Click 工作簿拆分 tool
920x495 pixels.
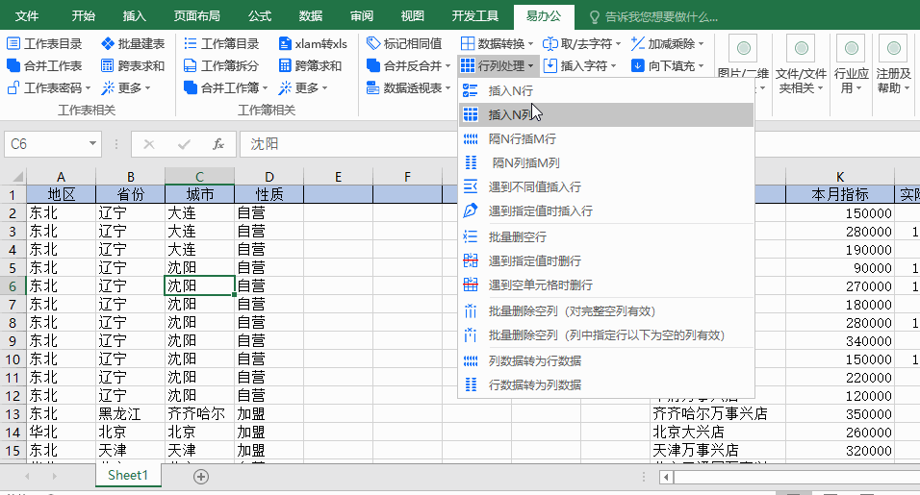tap(221, 65)
